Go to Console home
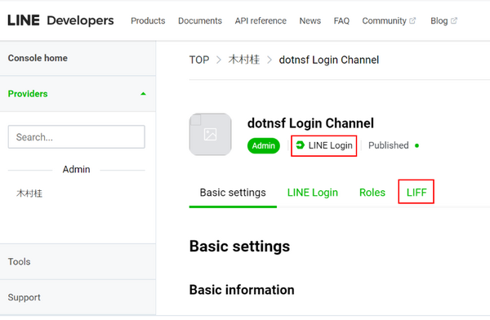 [38, 58]
